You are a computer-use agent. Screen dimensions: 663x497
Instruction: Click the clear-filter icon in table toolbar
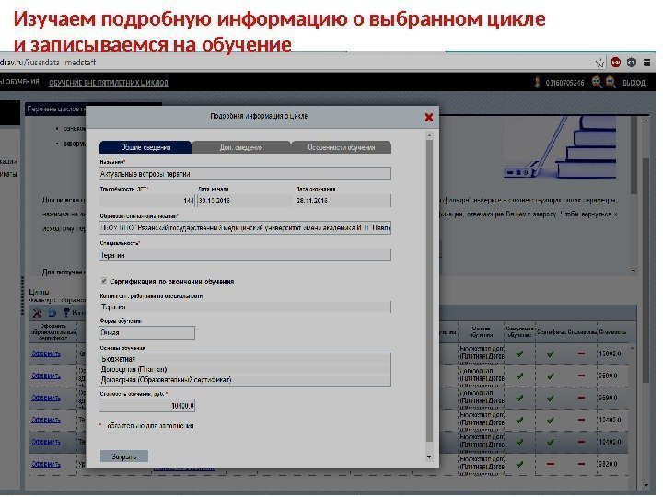(37, 313)
